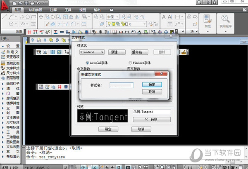Select the Move tool in the modify panel

click(41, 17)
